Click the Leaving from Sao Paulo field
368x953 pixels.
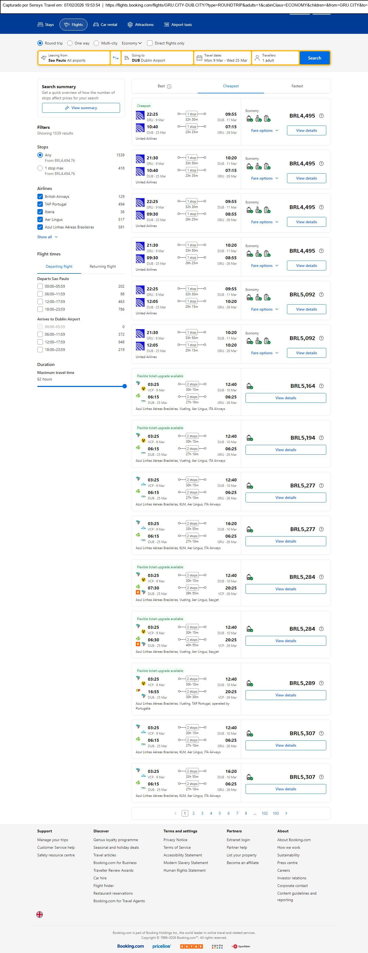pos(74,58)
